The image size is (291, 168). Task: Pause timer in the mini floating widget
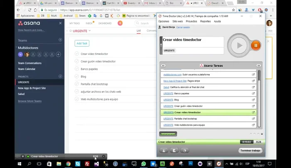click(x=22, y=156)
